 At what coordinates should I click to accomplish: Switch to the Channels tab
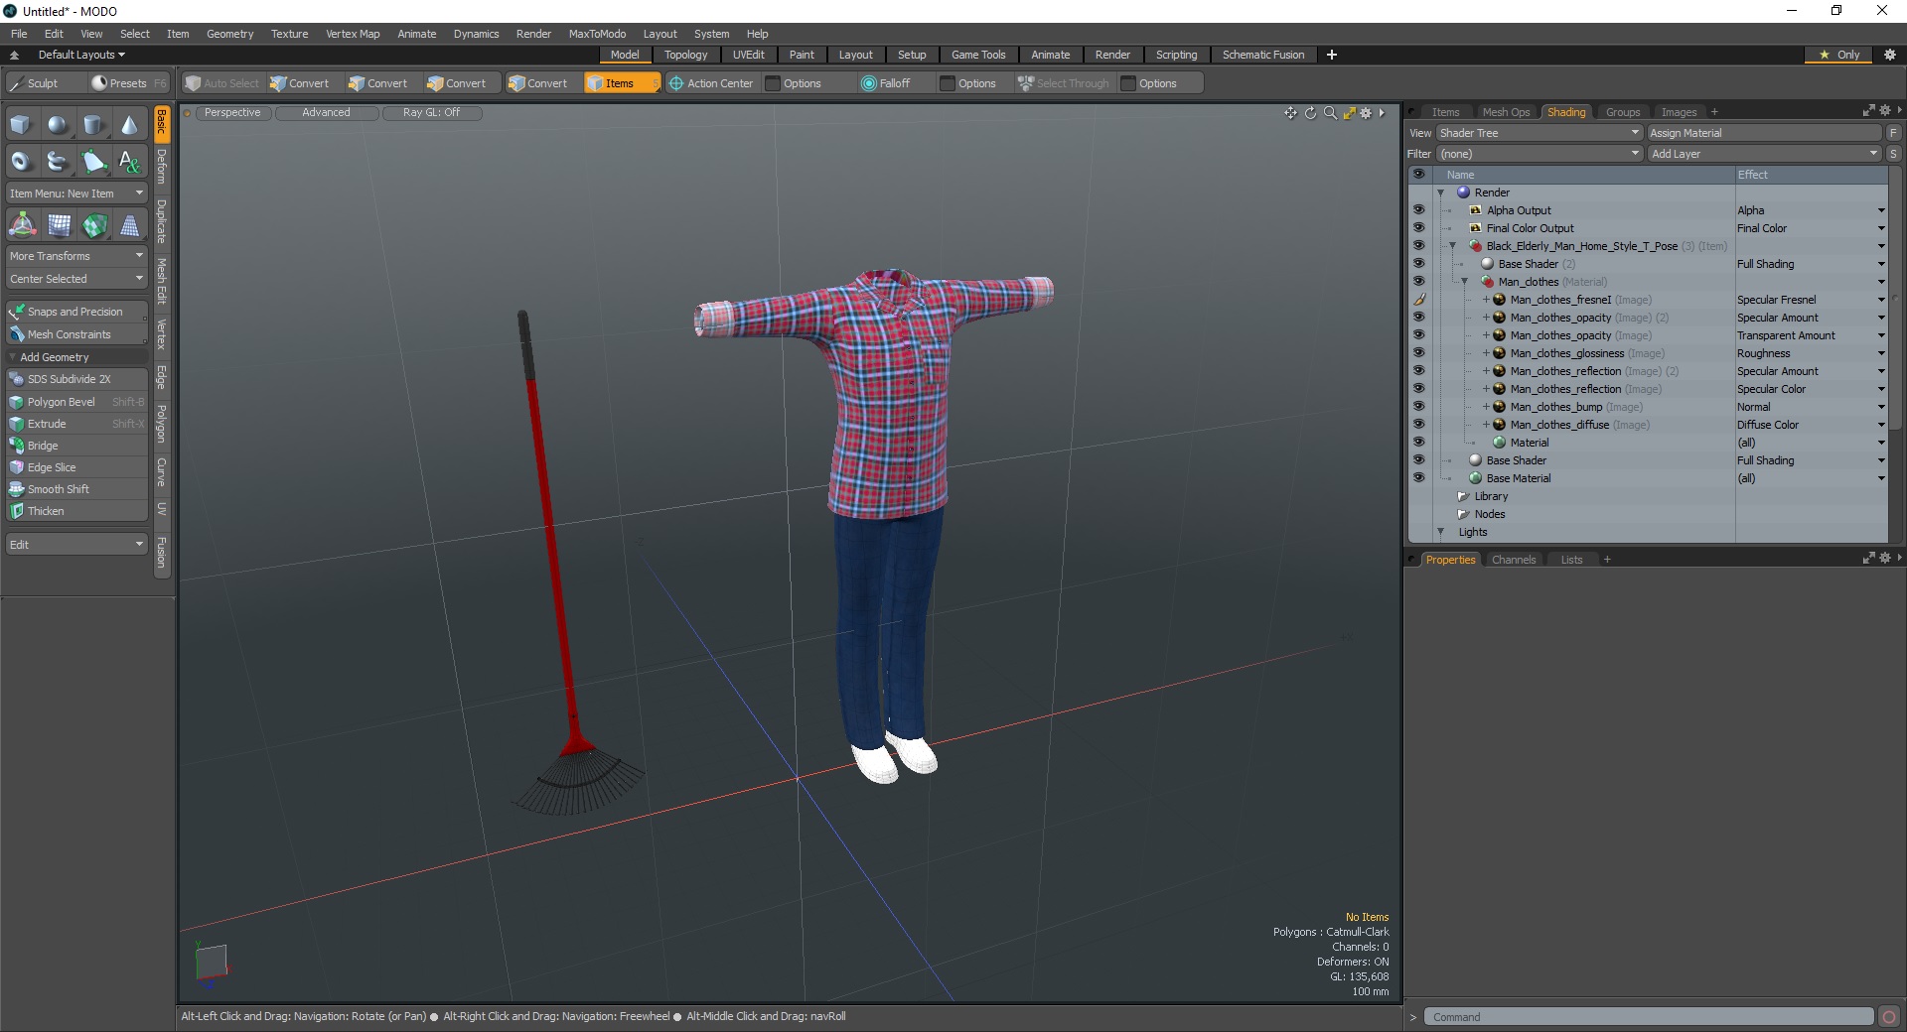coord(1514,560)
